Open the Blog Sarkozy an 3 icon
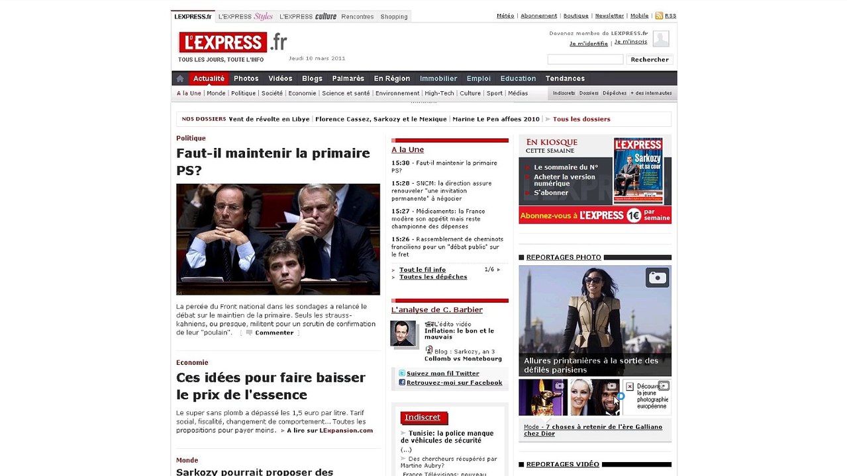 click(429, 350)
